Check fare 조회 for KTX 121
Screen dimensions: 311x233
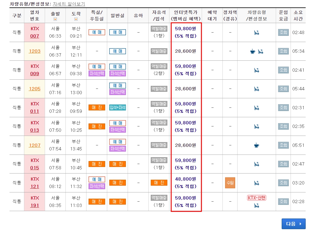(x=283, y=183)
